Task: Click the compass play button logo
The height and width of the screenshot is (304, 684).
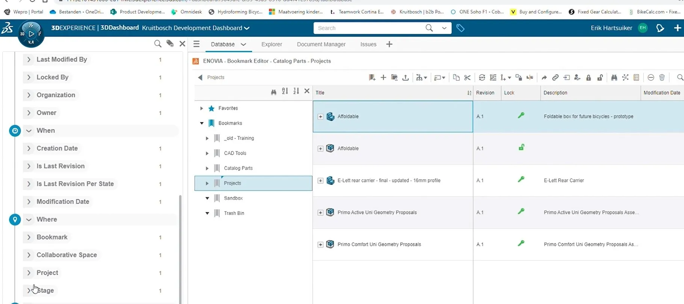Action: pyautogui.click(x=31, y=34)
